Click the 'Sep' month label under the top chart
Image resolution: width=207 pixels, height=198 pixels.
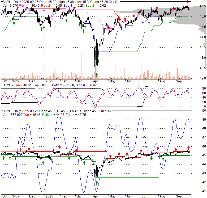(179, 81)
